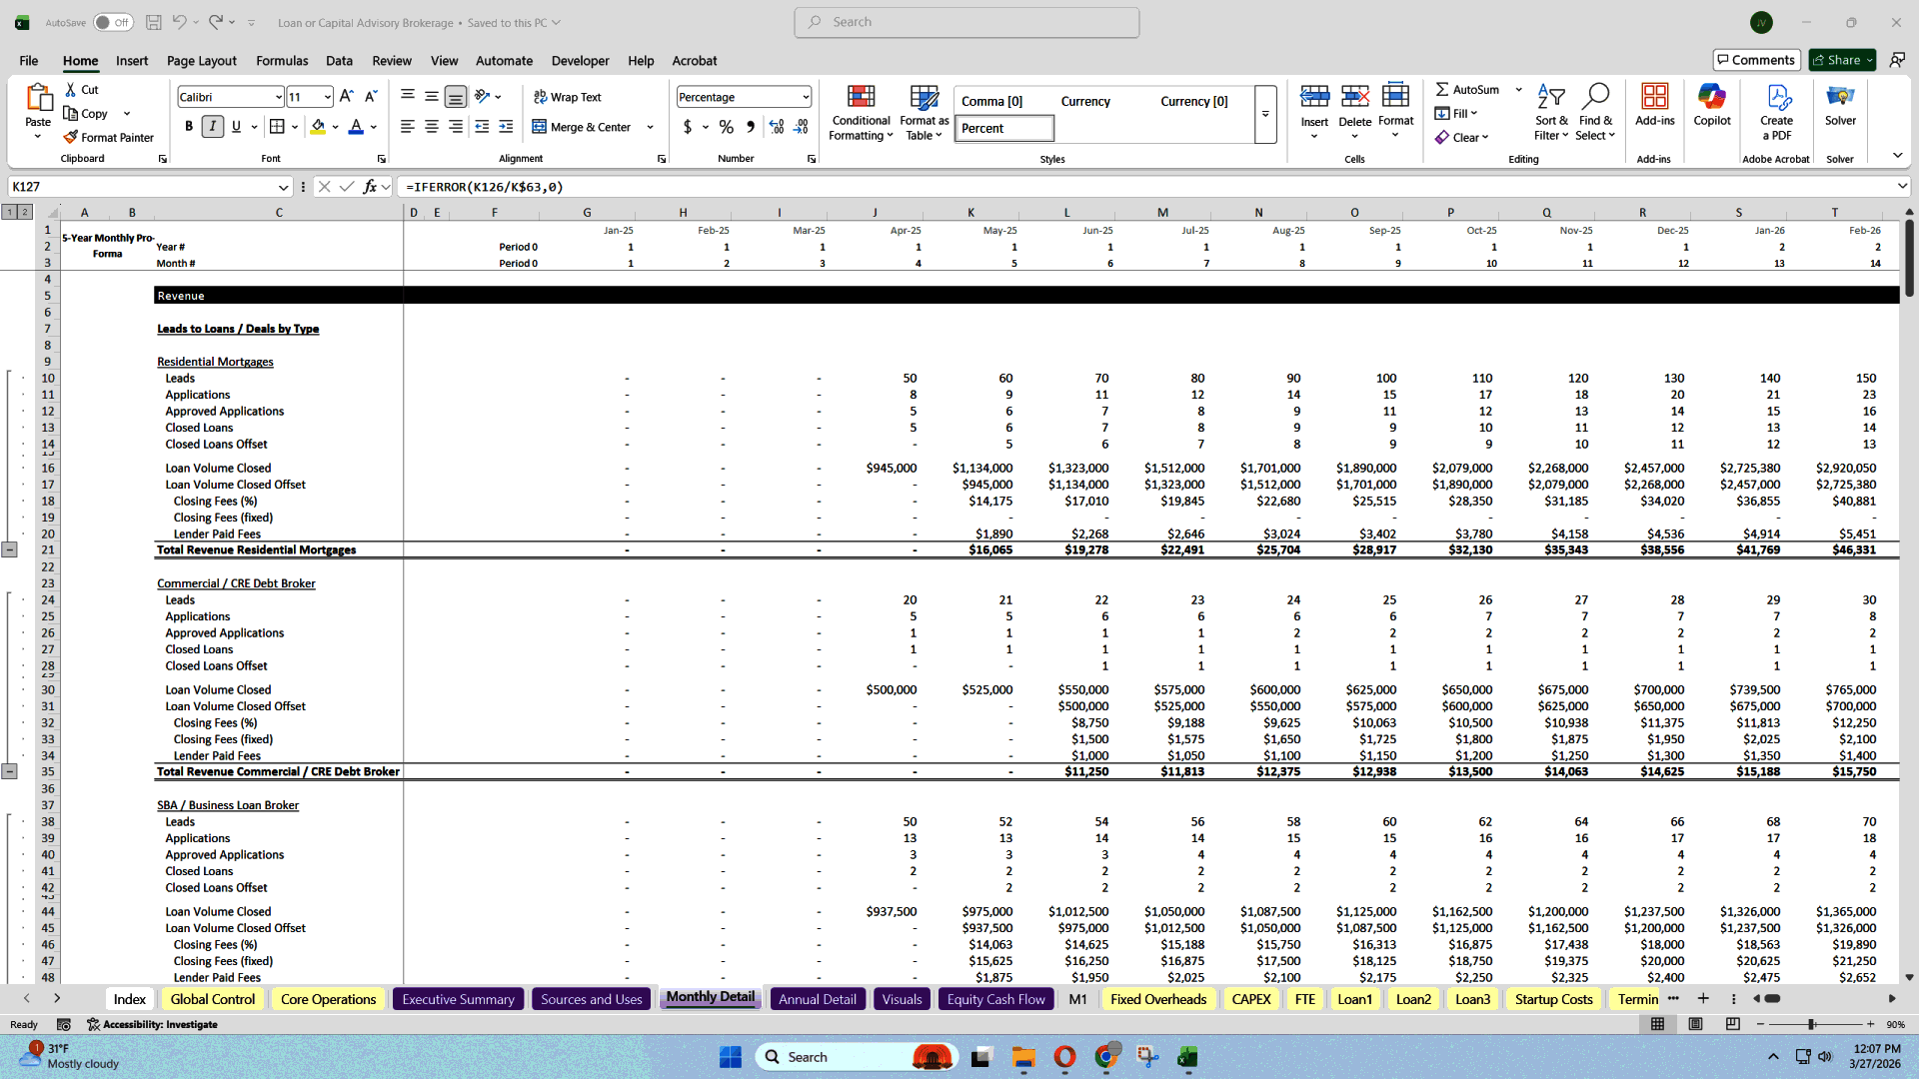
Task: Open Conditional Formatting options
Action: pyautogui.click(x=861, y=112)
